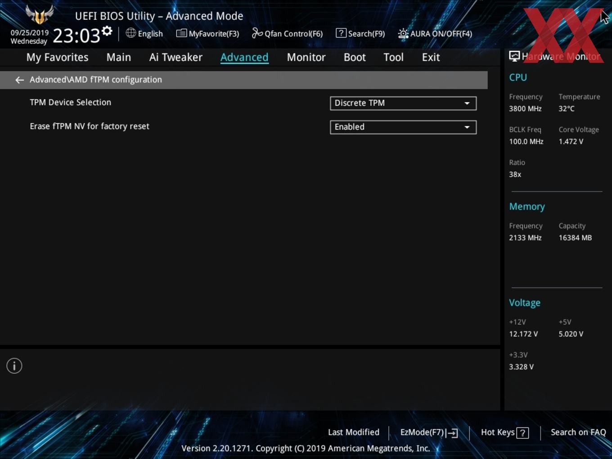612x459 pixels.
Task: Click the settings gear next to the clock
Action: click(107, 31)
